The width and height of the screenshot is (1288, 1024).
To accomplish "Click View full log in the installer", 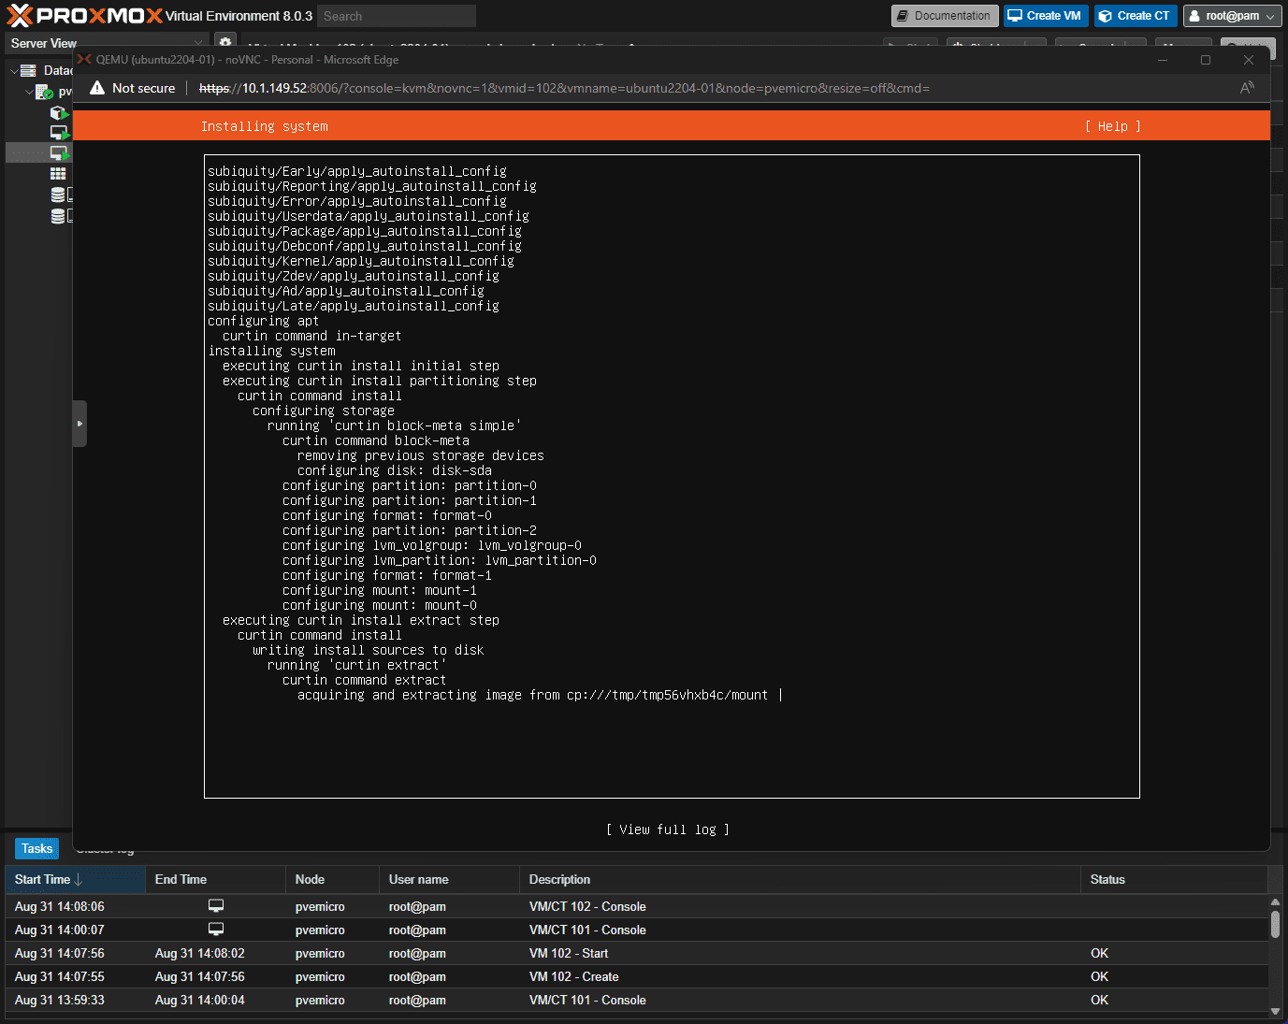I will tap(667, 829).
